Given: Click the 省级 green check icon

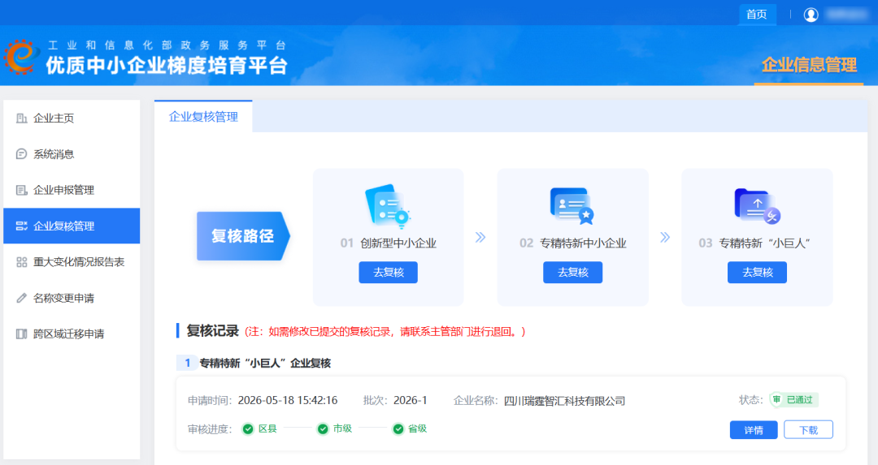Looking at the screenshot, I should point(398,428).
